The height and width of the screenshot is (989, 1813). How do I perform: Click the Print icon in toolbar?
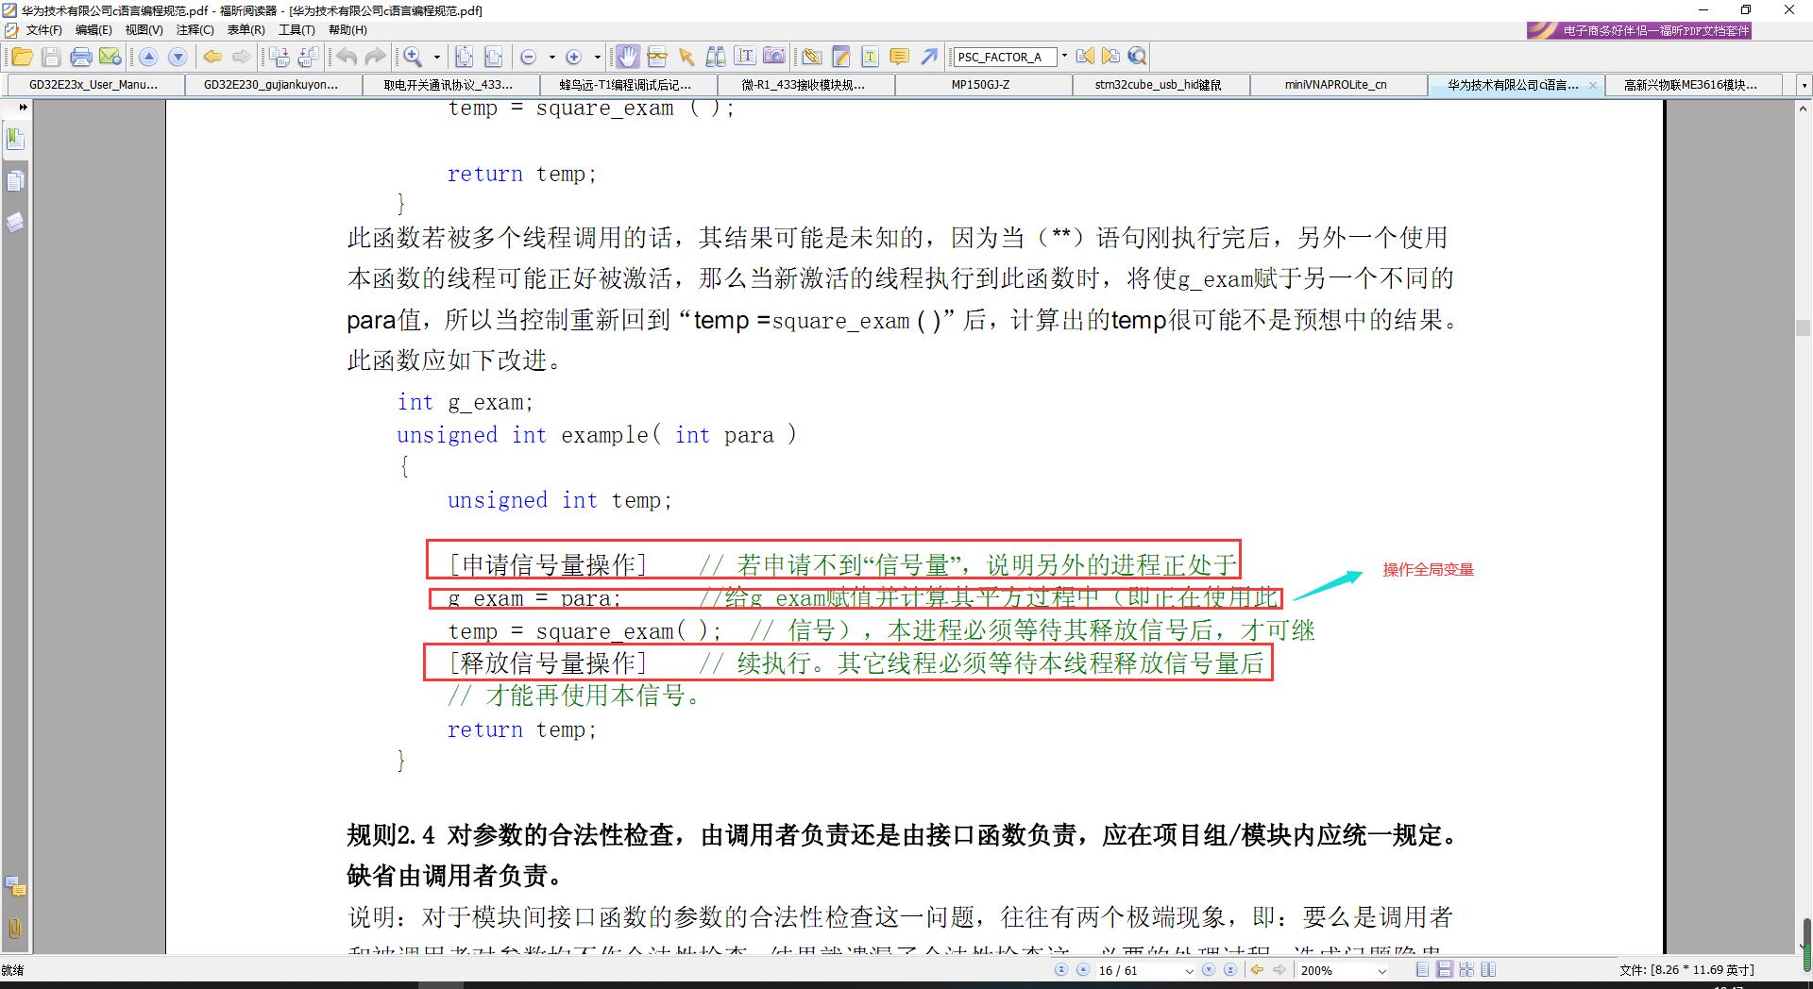tap(81, 57)
